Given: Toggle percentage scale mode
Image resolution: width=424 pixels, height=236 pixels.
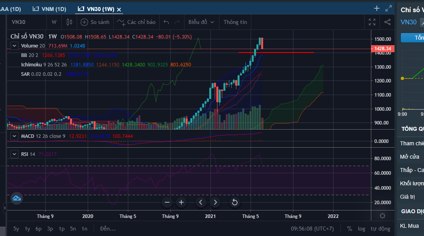Looking at the screenshot, I should 350,229.
